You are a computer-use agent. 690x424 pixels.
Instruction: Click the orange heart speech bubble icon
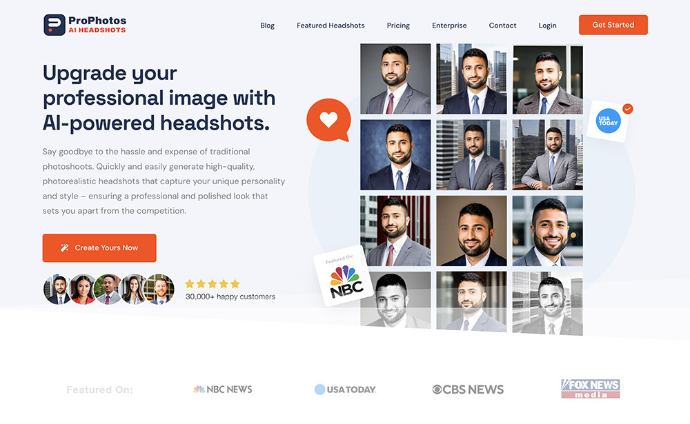tap(328, 120)
